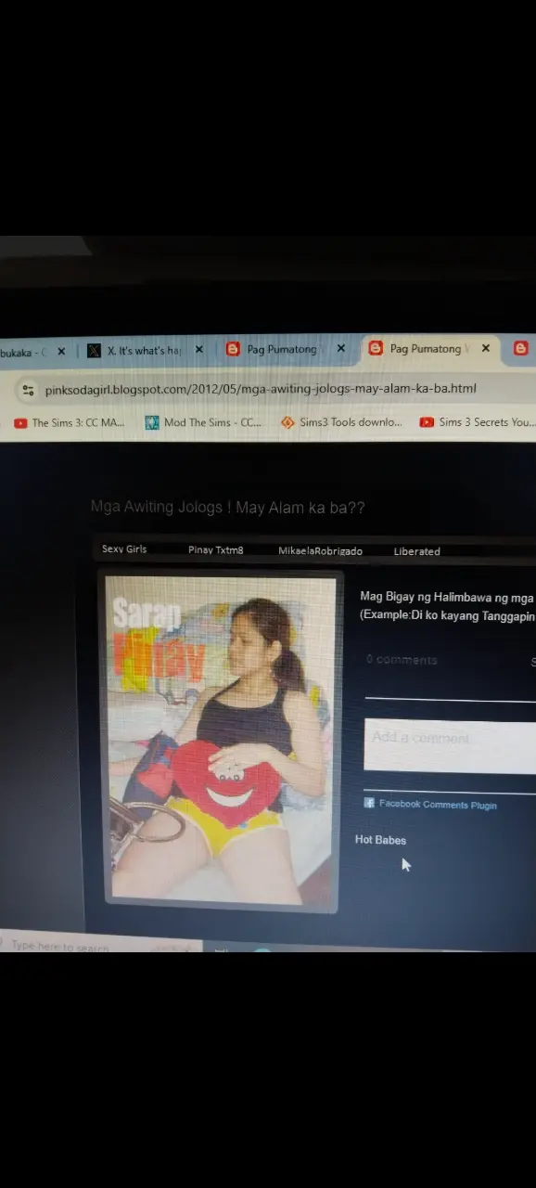Open Sims 3 Secrets You... bookmark
The width and height of the screenshot is (536, 1188).
tap(477, 422)
